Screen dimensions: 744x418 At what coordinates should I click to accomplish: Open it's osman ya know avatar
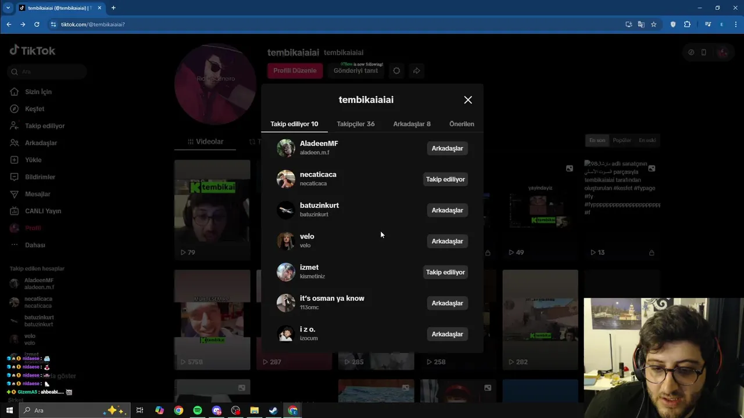coord(285,303)
